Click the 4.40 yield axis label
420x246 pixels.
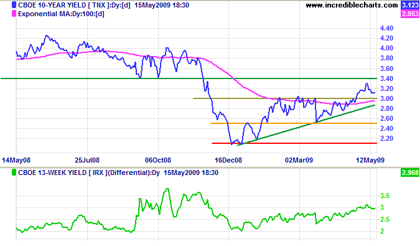tap(386, 28)
